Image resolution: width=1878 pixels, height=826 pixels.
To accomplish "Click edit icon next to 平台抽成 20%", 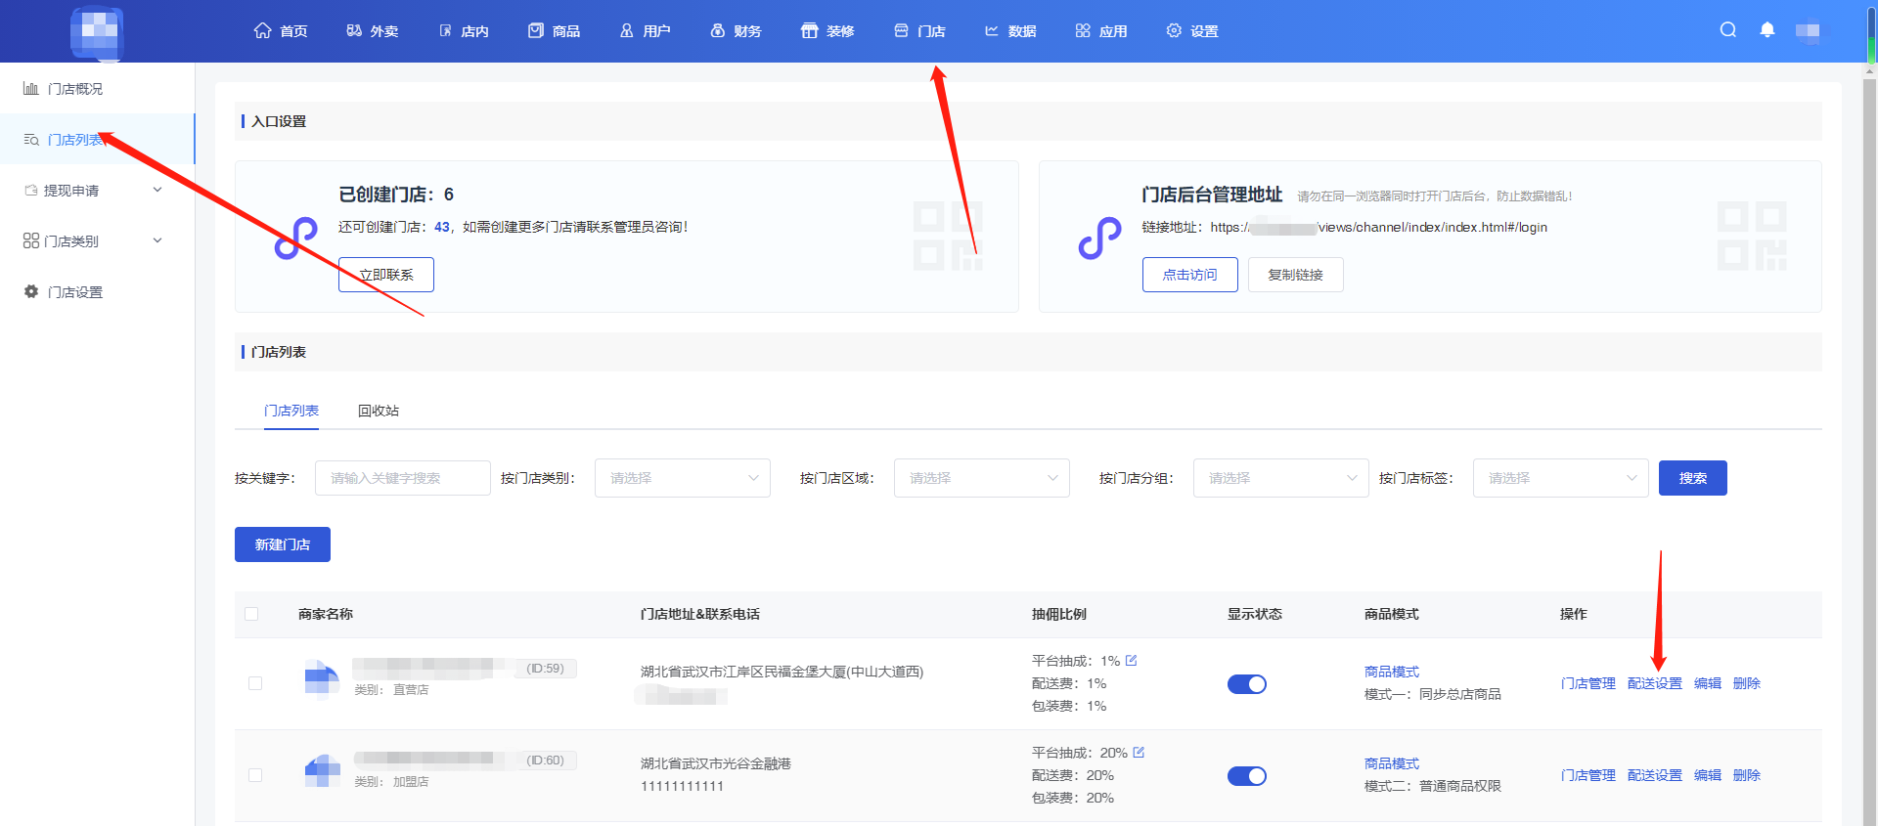I will [1139, 753].
